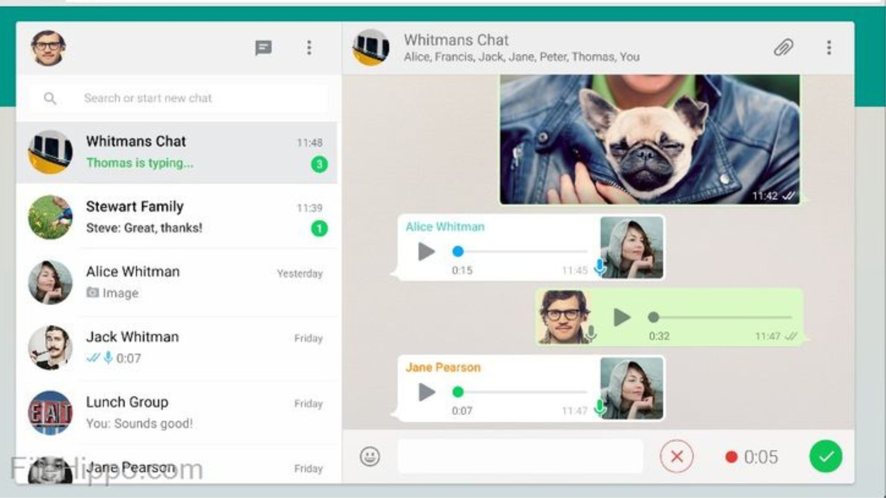Image resolution: width=886 pixels, height=498 pixels.
Task: Play Alice Whitman's 0:15 voice message
Action: (x=426, y=251)
